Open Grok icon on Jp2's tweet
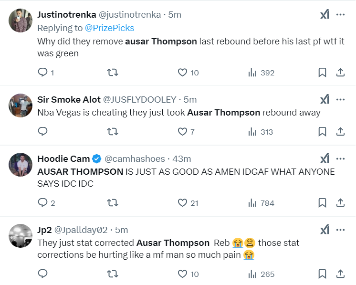Image resolution: width=356 pixels, height=285 pixels. pos(325,230)
